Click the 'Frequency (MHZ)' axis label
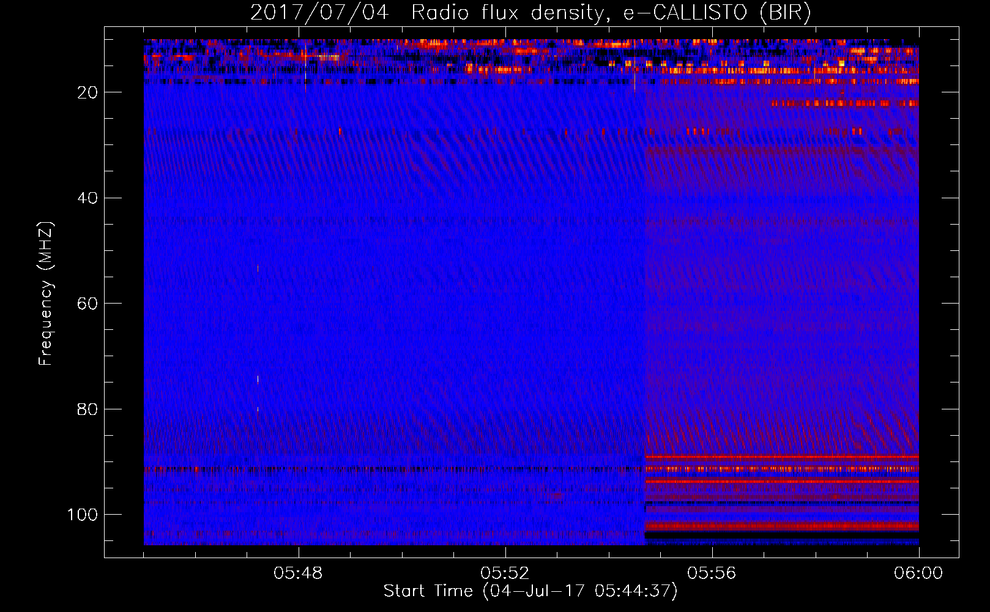Image resolution: width=990 pixels, height=612 pixels. pos(46,293)
